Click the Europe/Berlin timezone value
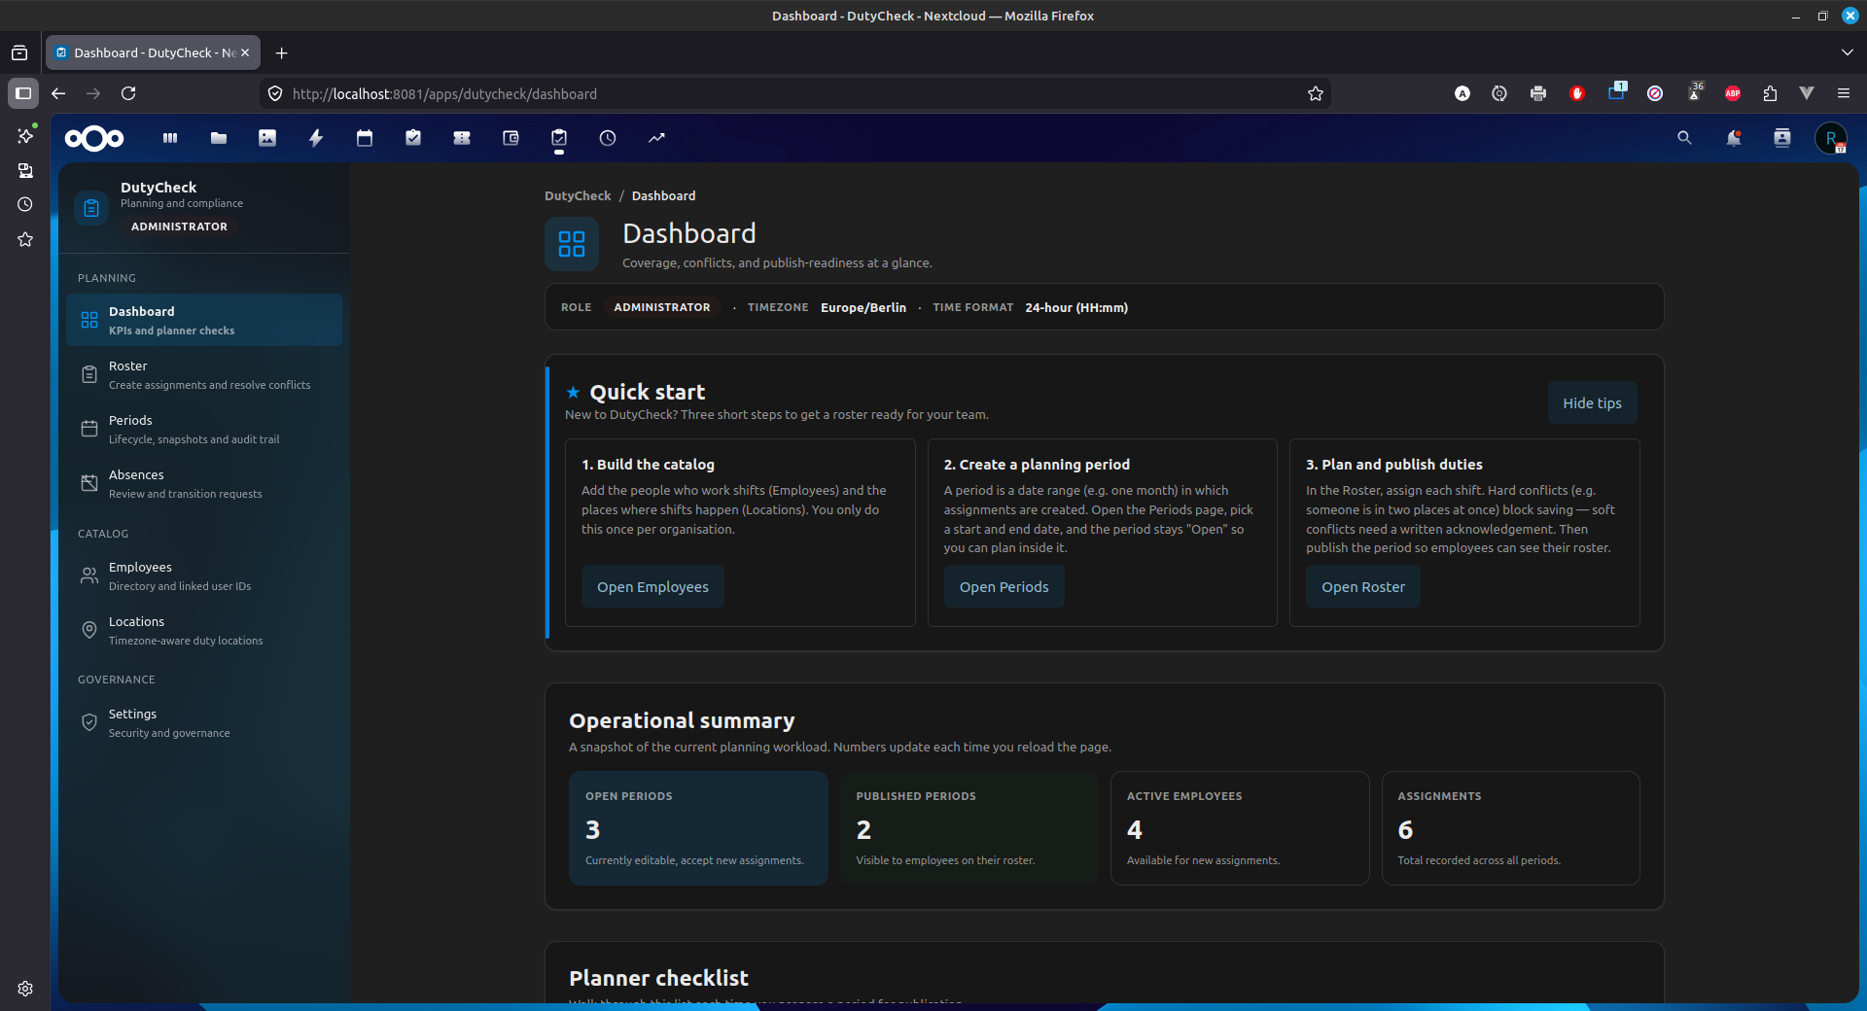This screenshot has height=1011, width=1867. (863, 307)
